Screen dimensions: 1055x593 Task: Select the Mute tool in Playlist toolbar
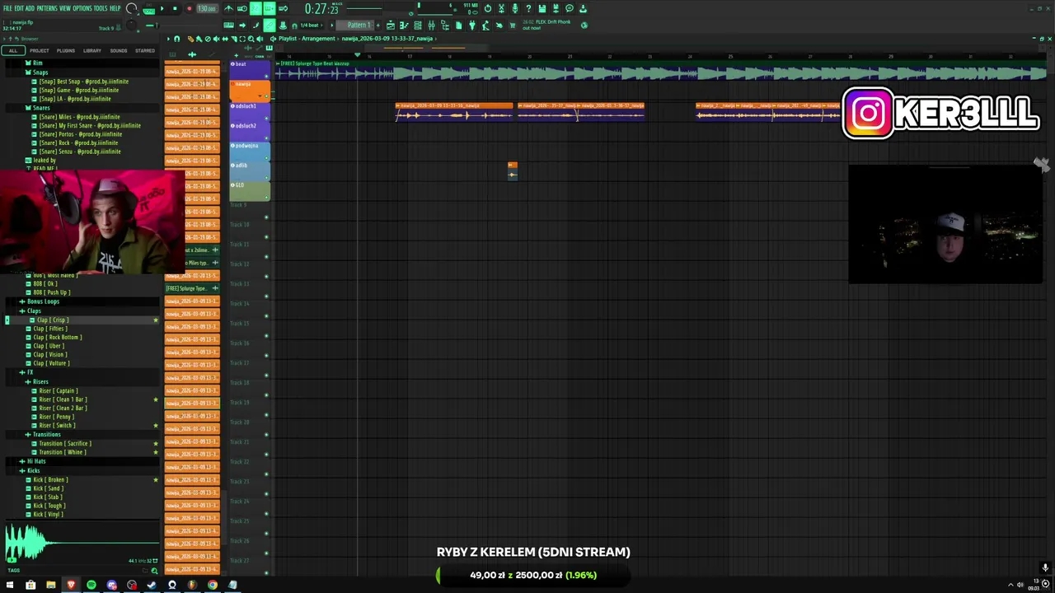pos(216,39)
